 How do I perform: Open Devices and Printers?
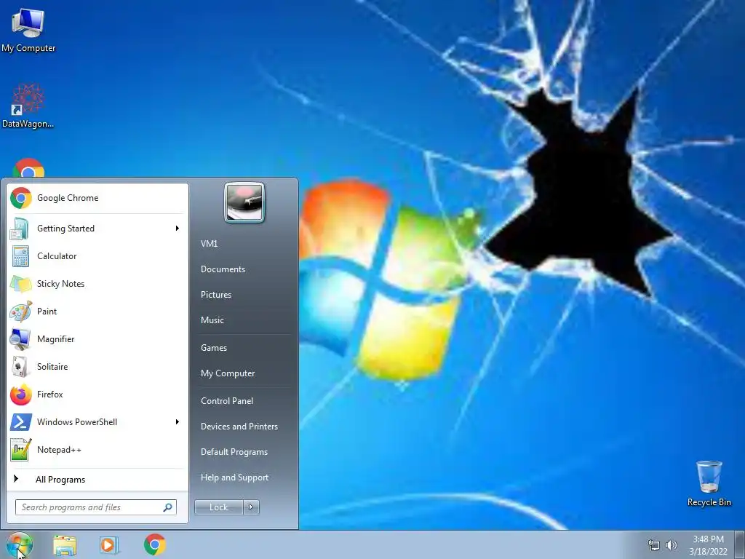239,427
